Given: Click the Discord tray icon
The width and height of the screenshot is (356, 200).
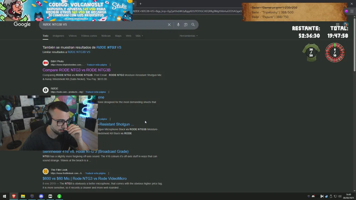Looking at the screenshot, I should pyautogui.click(x=313, y=196).
